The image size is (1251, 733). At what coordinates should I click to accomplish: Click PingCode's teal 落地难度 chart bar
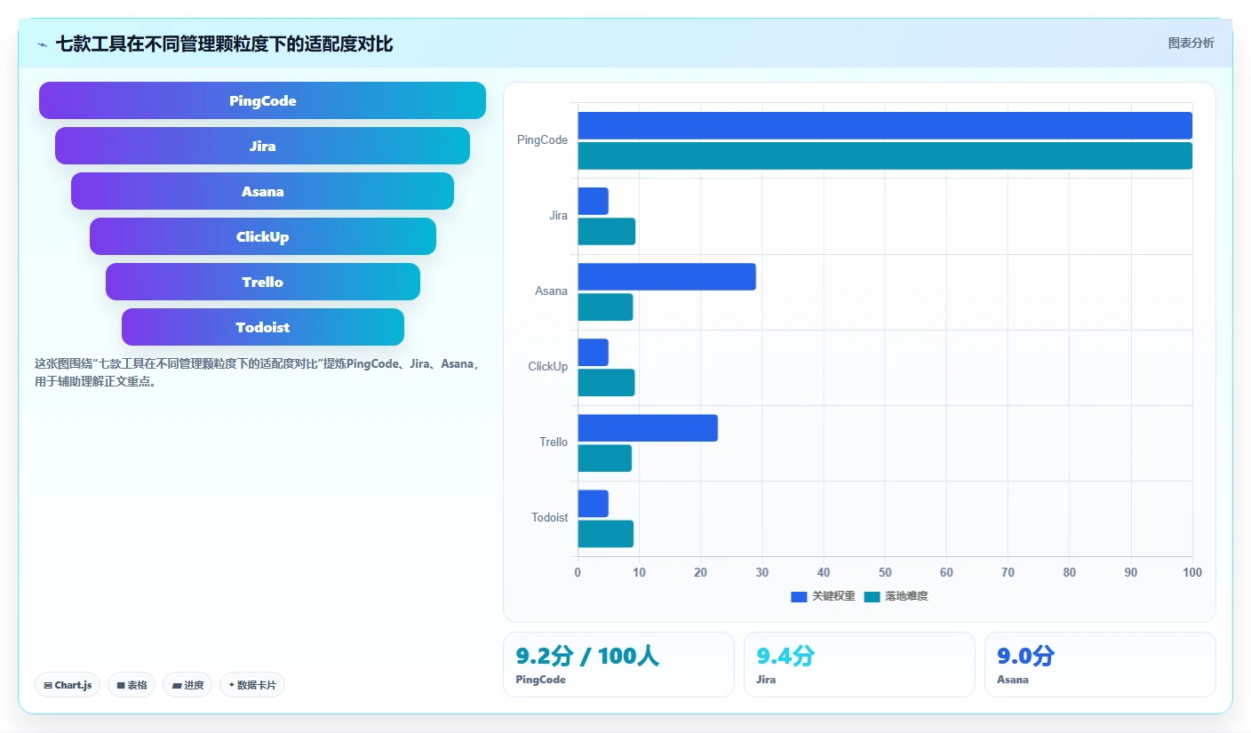tap(885, 155)
